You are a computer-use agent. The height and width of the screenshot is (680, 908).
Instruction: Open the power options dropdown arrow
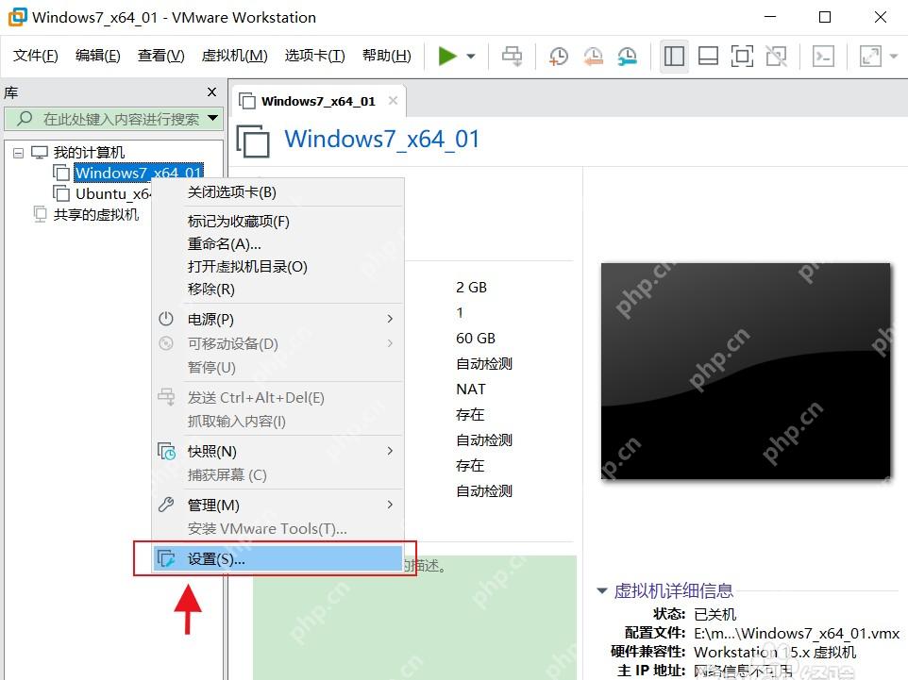point(471,57)
